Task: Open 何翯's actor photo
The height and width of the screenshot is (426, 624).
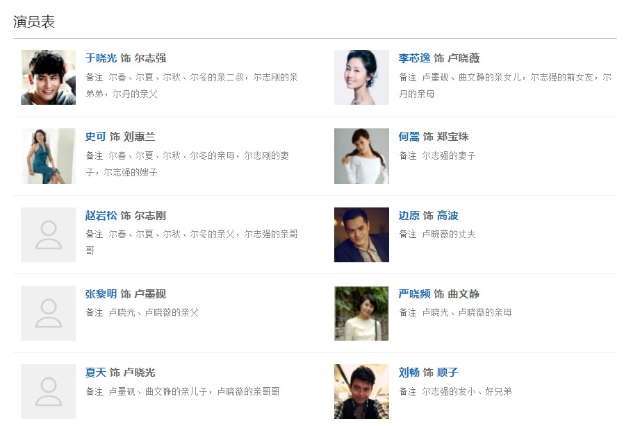Action: pyautogui.click(x=361, y=156)
